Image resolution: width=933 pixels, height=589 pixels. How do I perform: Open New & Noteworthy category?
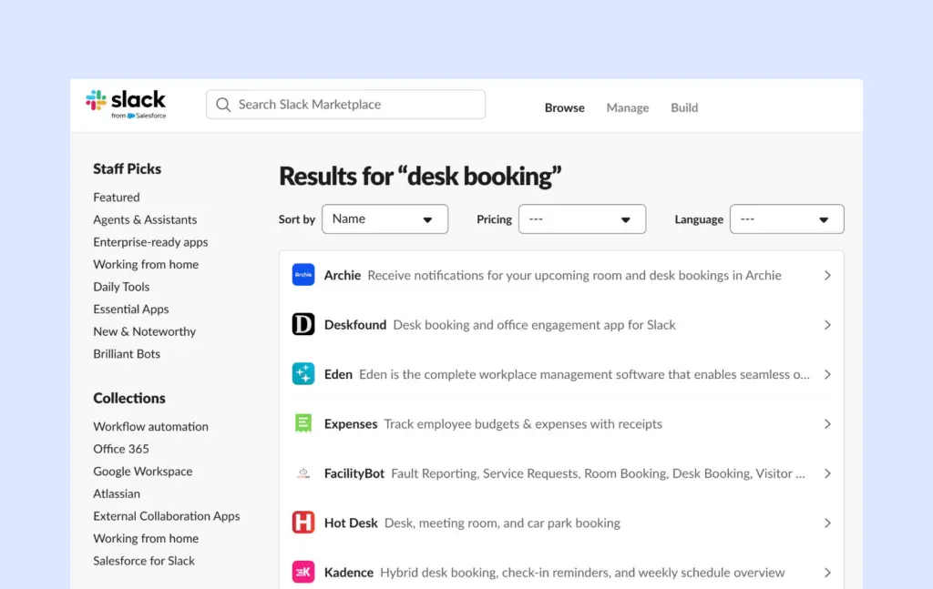click(x=144, y=331)
